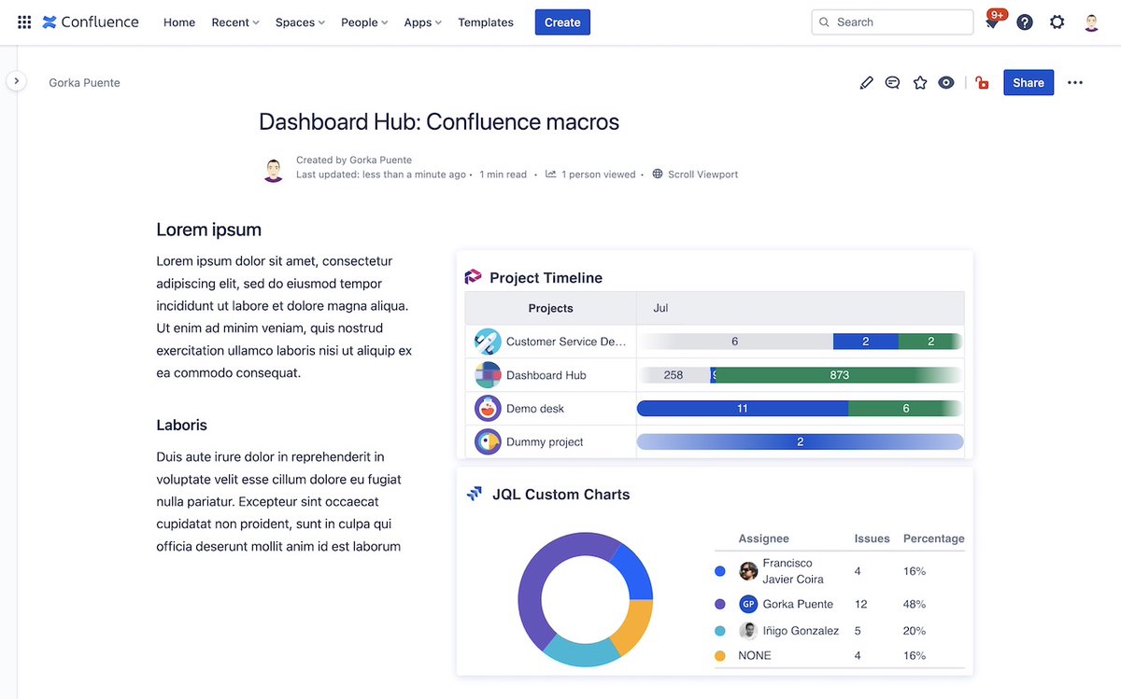Click the Dashboard Hub green bar showing 873
This screenshot has height=699, width=1121.
click(x=838, y=375)
